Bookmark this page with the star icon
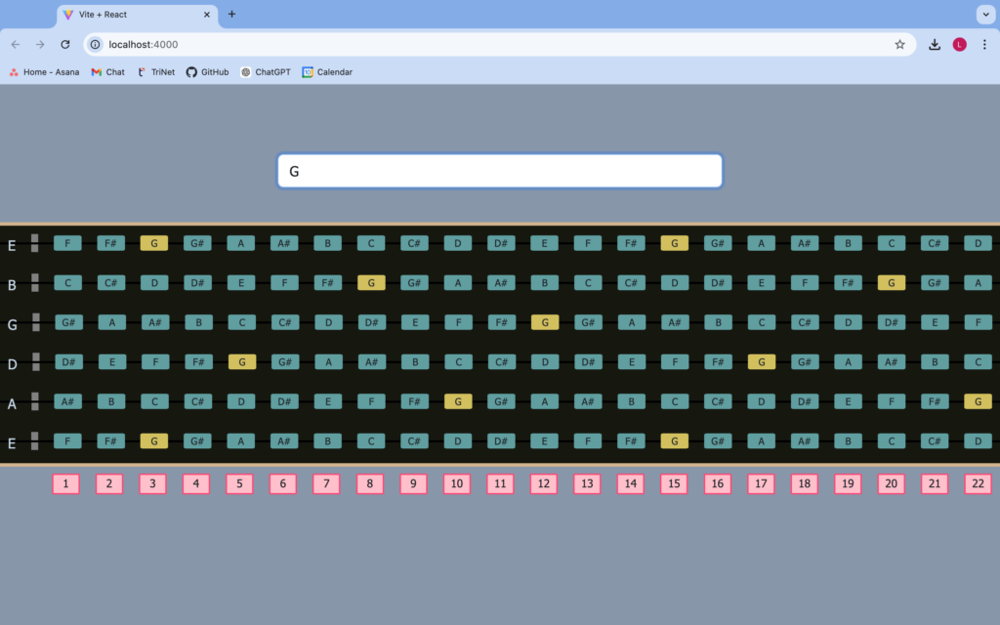The width and height of the screenshot is (1000, 625). 899,44
